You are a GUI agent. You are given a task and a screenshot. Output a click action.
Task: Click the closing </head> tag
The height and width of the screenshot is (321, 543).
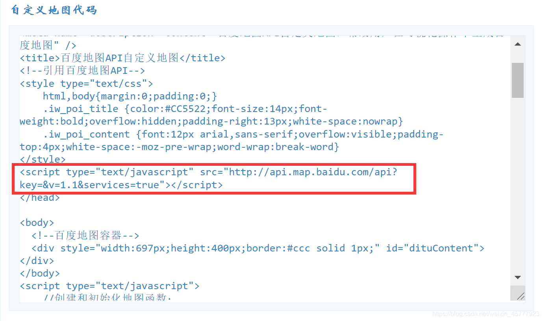click(x=40, y=198)
